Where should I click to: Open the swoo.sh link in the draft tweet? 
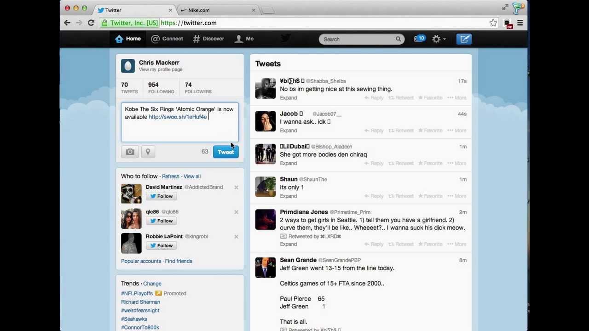click(178, 117)
